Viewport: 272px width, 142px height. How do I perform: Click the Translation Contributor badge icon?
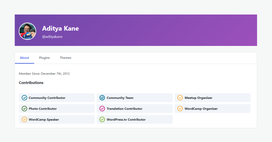point(102,109)
